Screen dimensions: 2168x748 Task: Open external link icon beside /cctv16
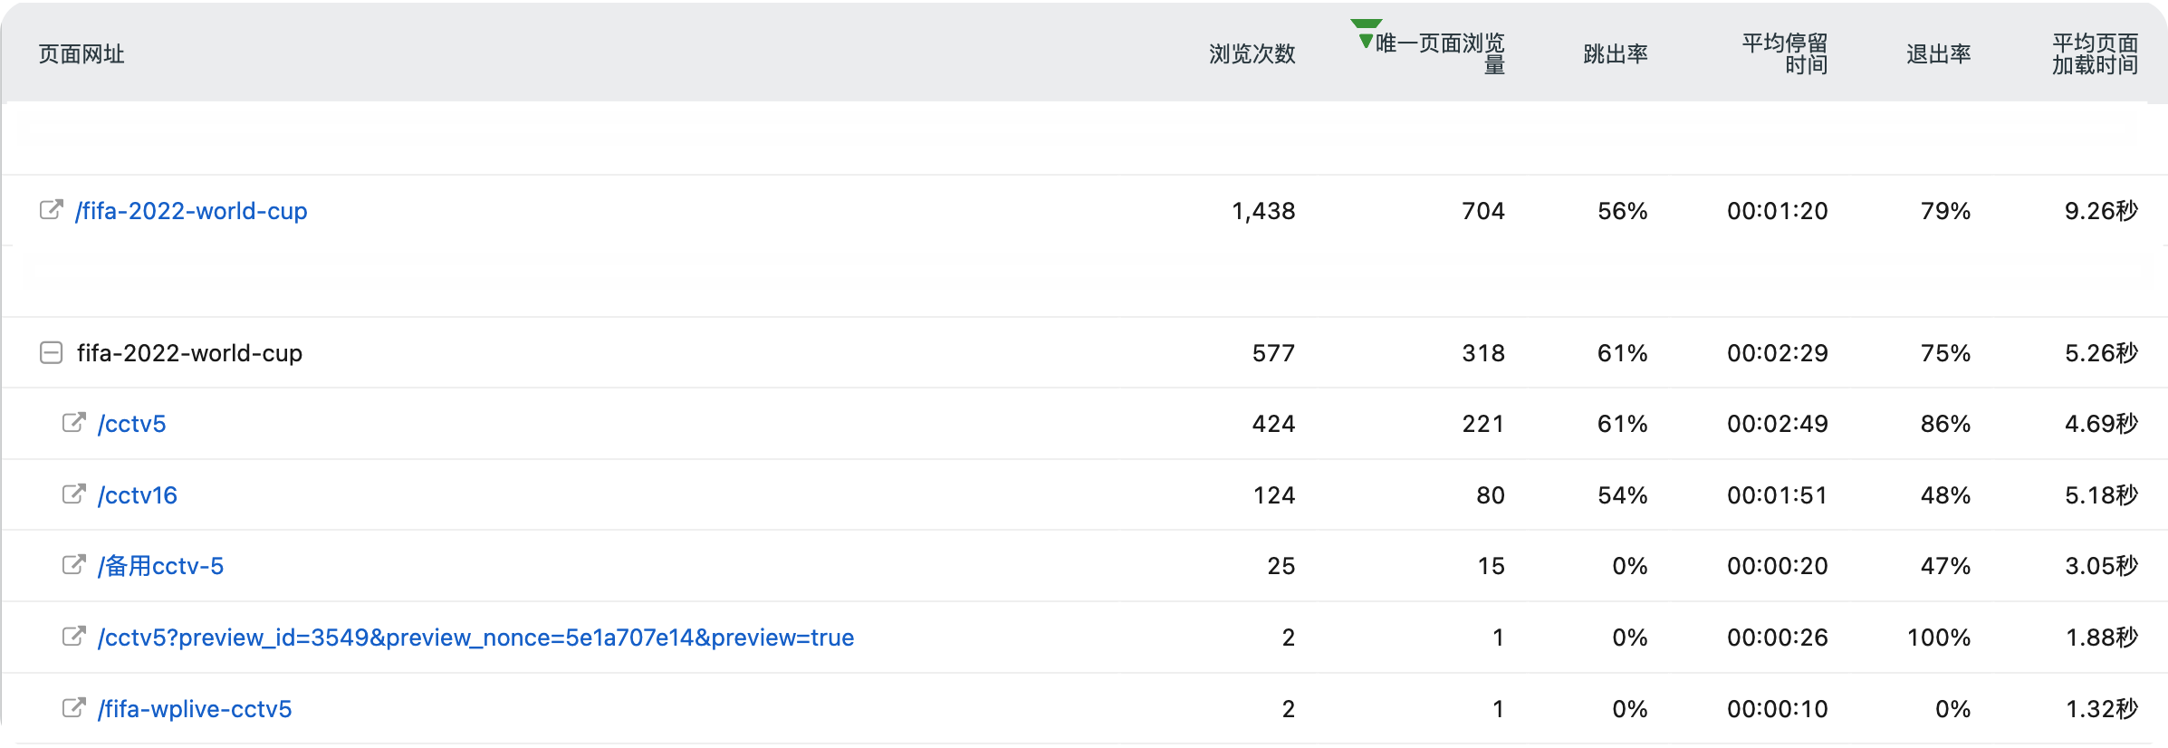pyautogui.click(x=74, y=494)
